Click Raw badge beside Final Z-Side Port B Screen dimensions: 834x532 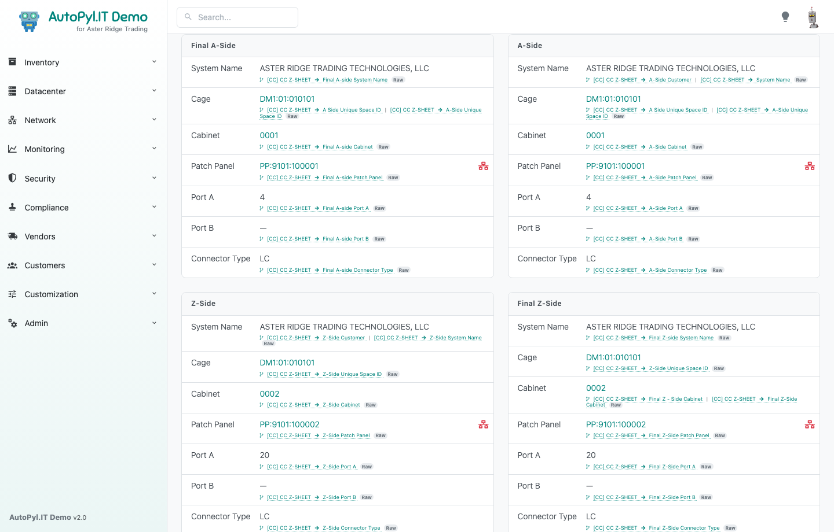(x=706, y=497)
